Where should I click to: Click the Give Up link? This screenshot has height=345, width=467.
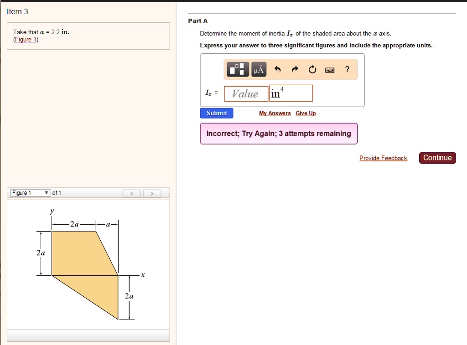point(306,113)
